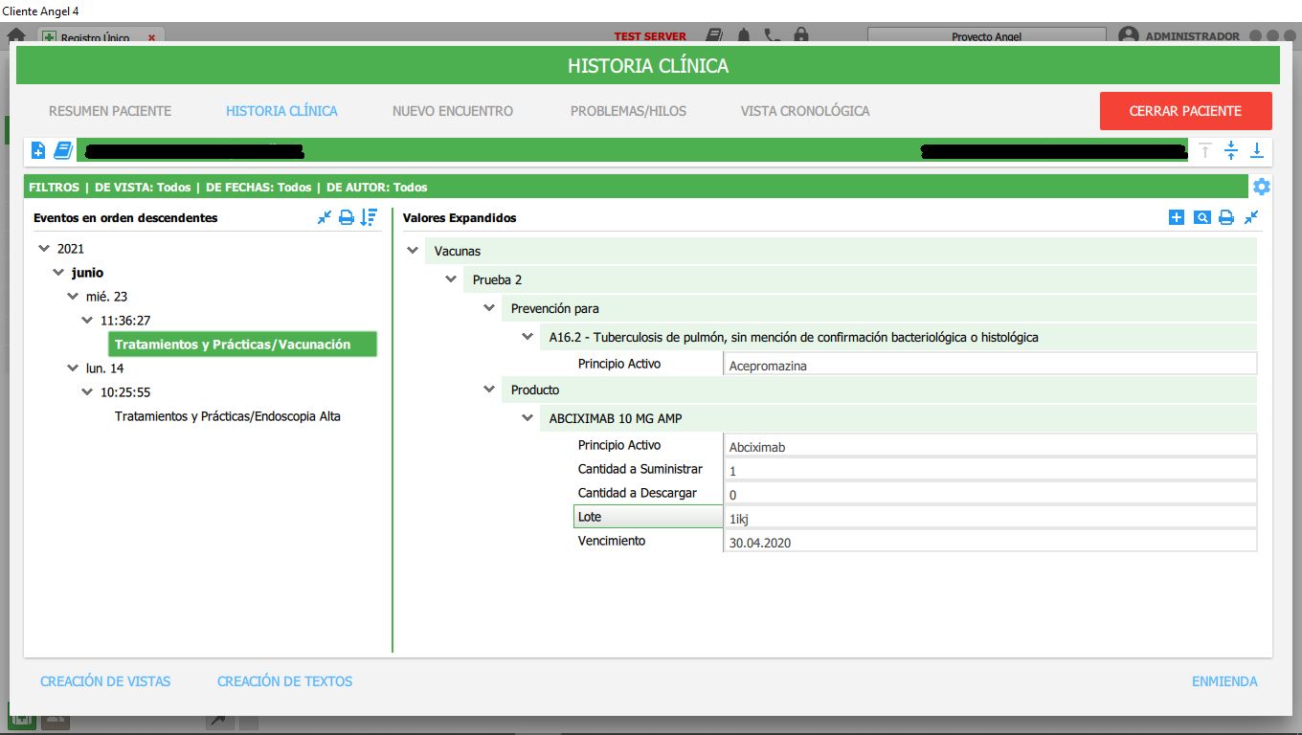Switch to the Resumen Paciente tab

pyautogui.click(x=110, y=111)
